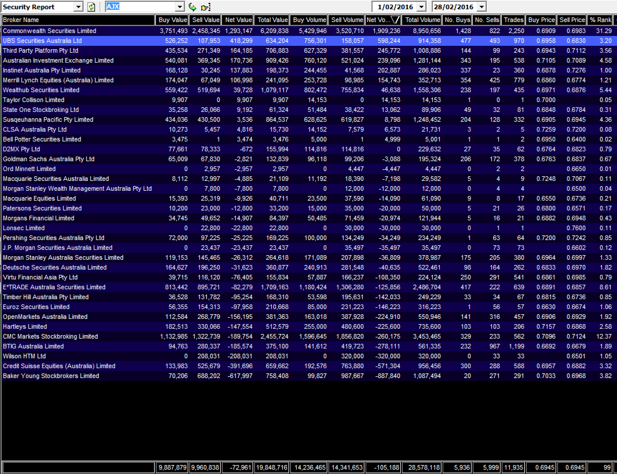Select Morgan Stanley Wealth Management Australia row
617x474 pixels.
pos(309,188)
